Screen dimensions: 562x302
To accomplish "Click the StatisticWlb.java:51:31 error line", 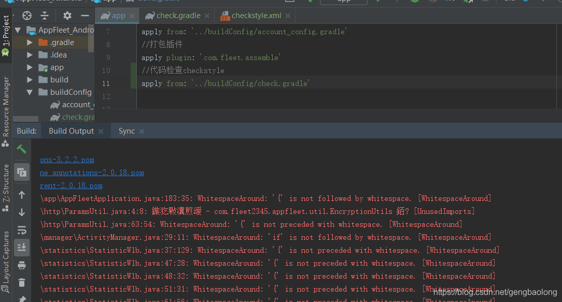I will (268, 289).
